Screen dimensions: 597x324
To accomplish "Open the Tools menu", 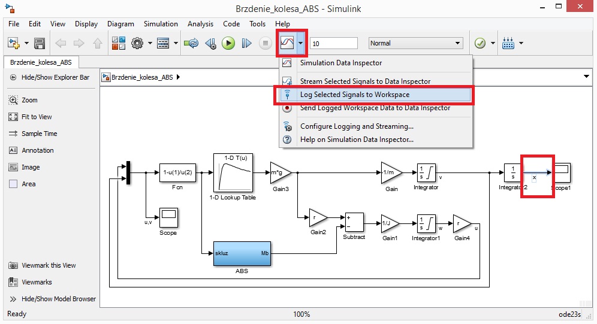I will click(257, 23).
